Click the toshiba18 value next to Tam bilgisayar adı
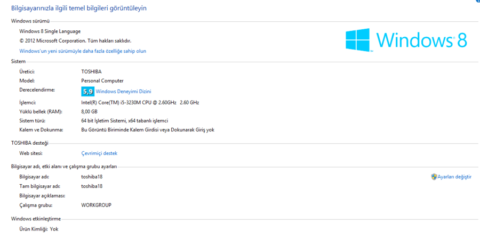 click(x=92, y=186)
